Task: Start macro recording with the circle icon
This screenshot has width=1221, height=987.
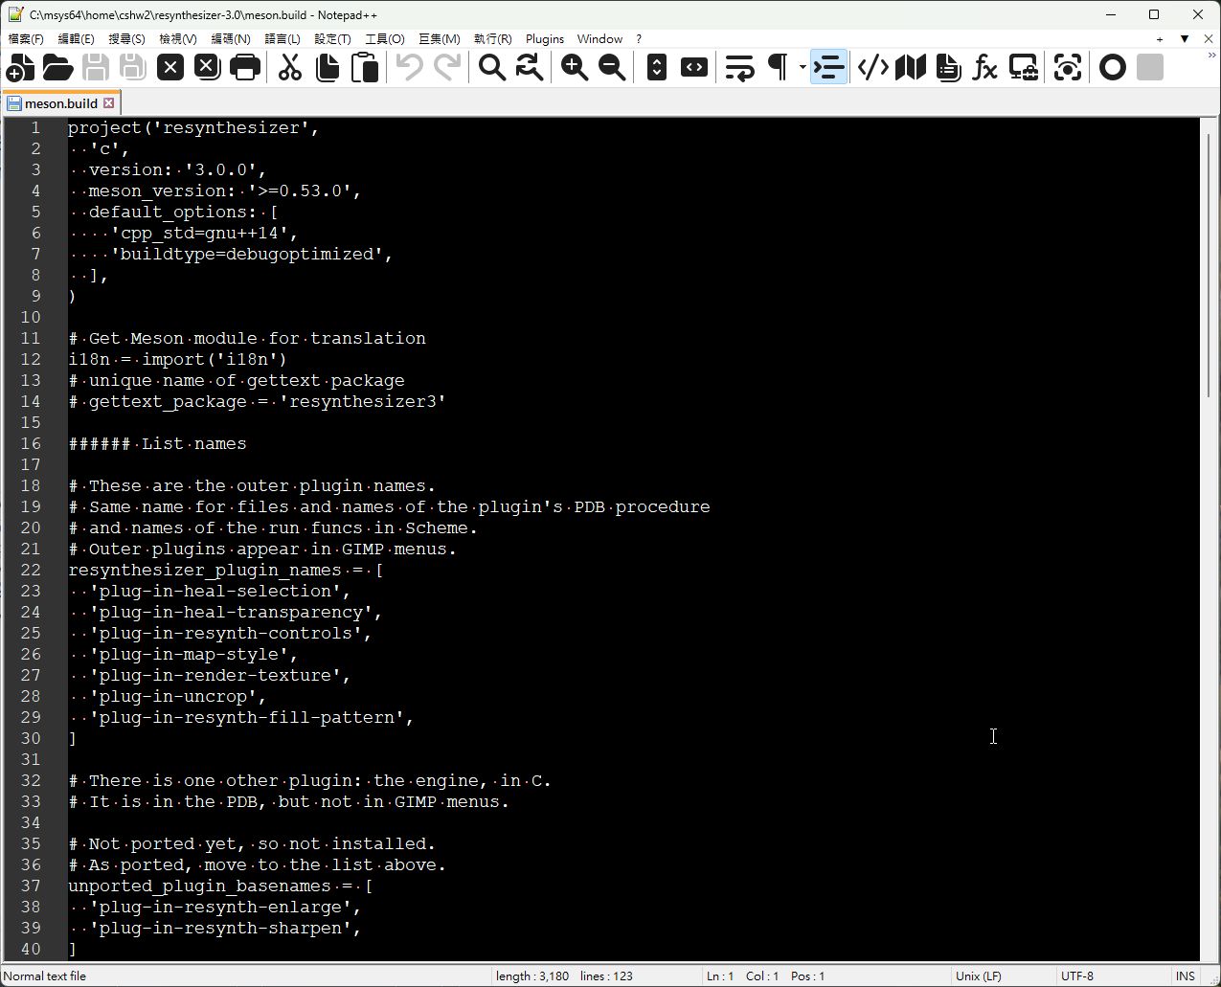Action: tap(1113, 67)
